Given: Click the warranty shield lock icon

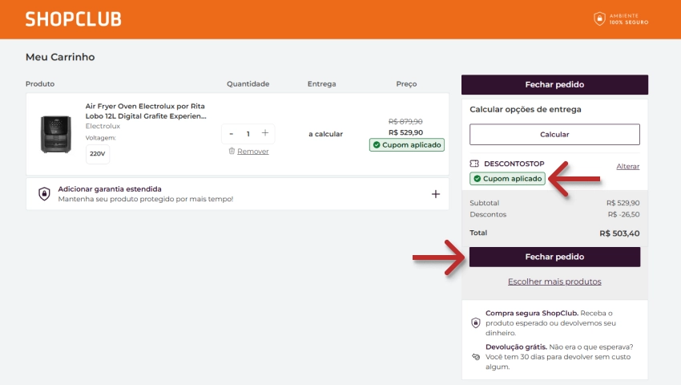Looking at the screenshot, I should (44, 194).
